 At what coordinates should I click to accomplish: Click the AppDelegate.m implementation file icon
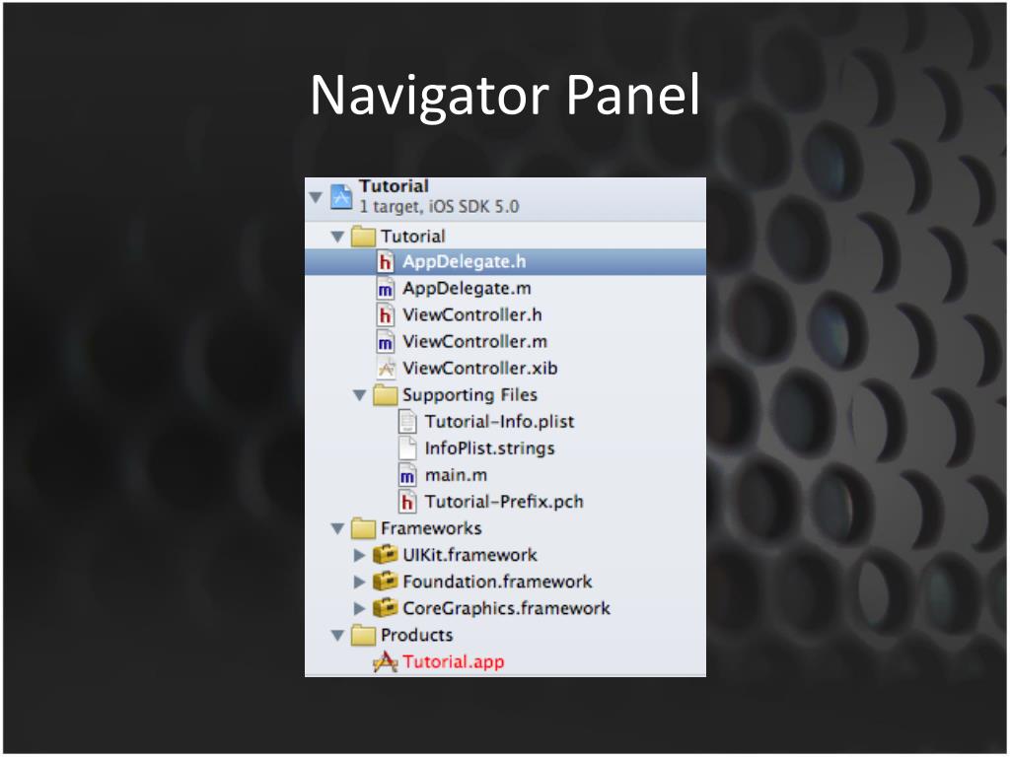pyautogui.click(x=386, y=289)
